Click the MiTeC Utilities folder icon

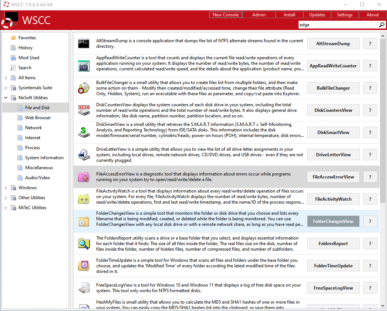pos(14,208)
